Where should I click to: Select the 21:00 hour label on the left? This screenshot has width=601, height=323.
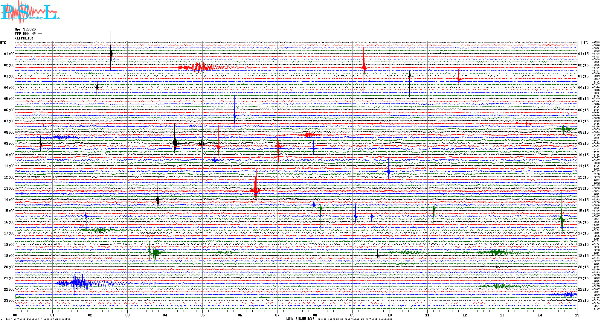9,278
